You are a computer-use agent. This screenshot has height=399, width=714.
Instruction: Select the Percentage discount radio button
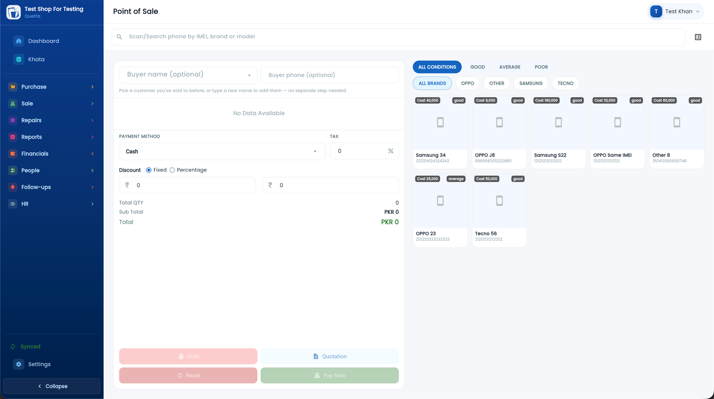pyautogui.click(x=172, y=170)
